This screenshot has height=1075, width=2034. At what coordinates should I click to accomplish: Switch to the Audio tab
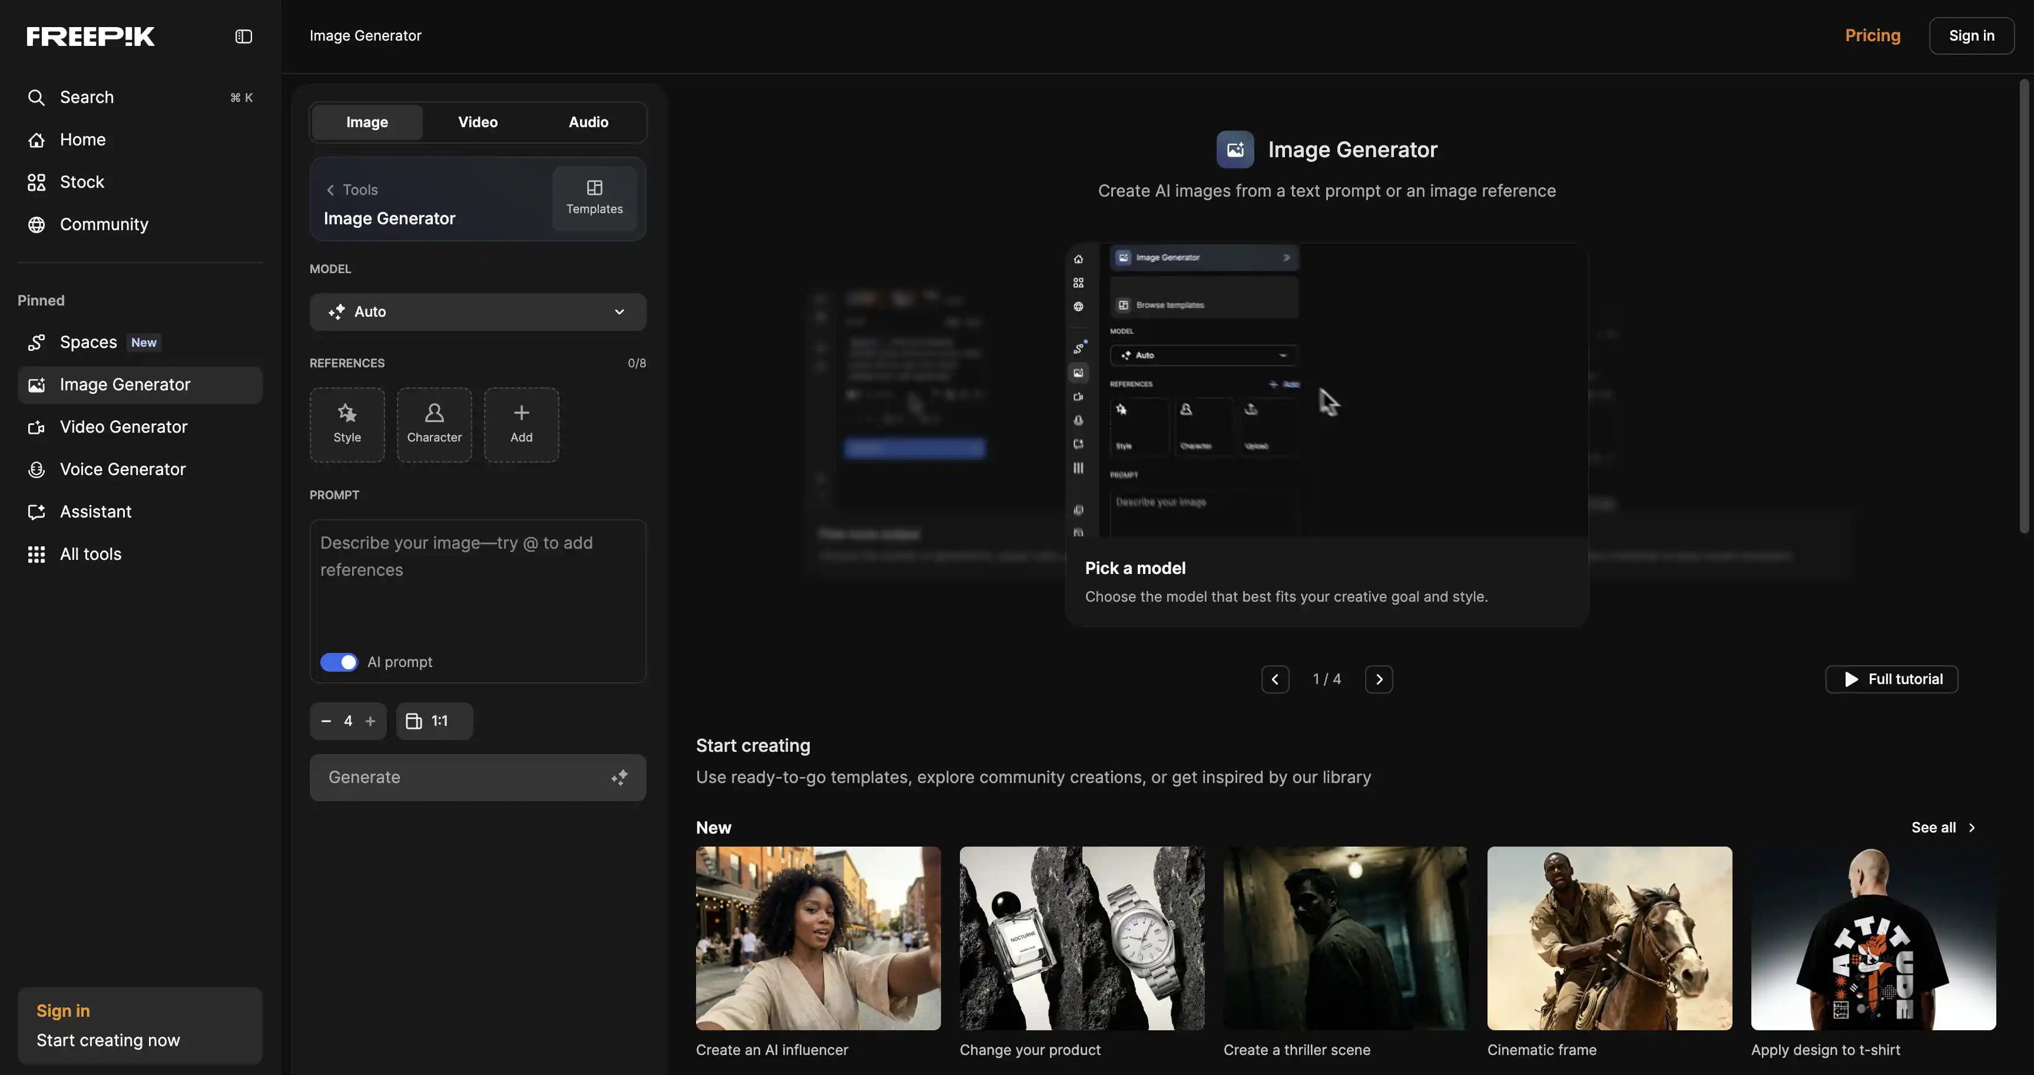pos(588,122)
